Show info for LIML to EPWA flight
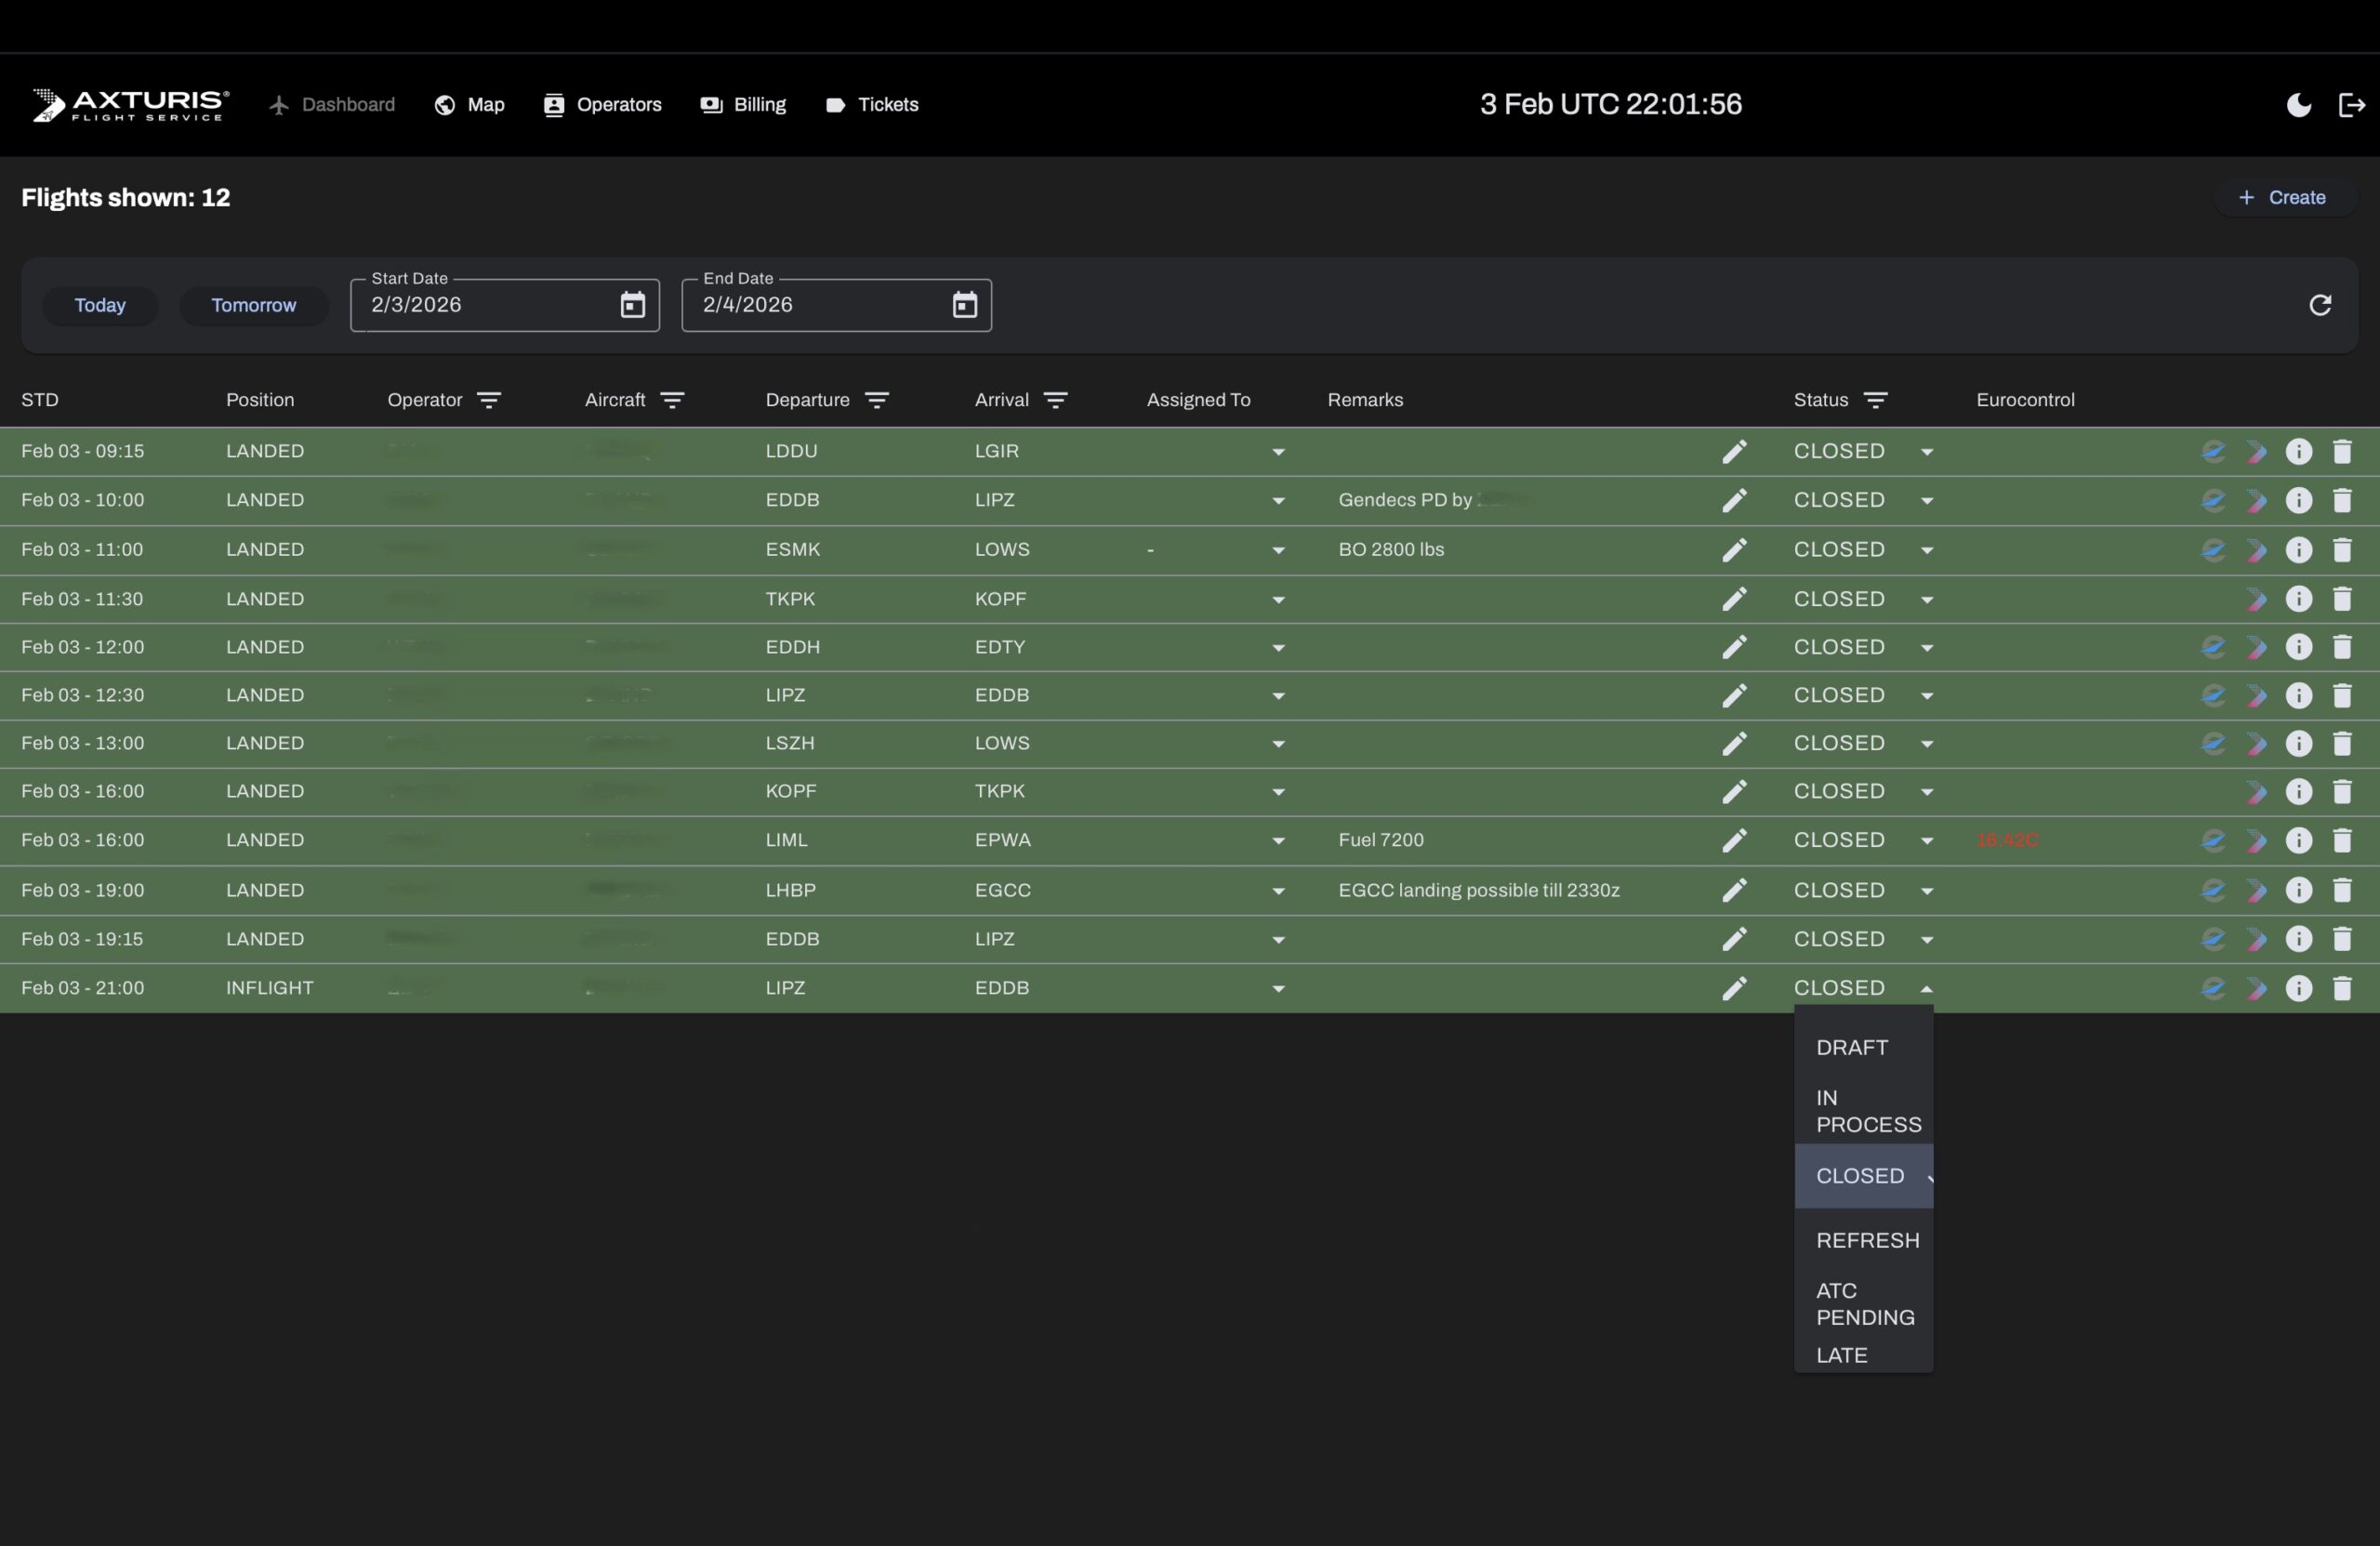This screenshot has width=2380, height=1546. [2299, 841]
